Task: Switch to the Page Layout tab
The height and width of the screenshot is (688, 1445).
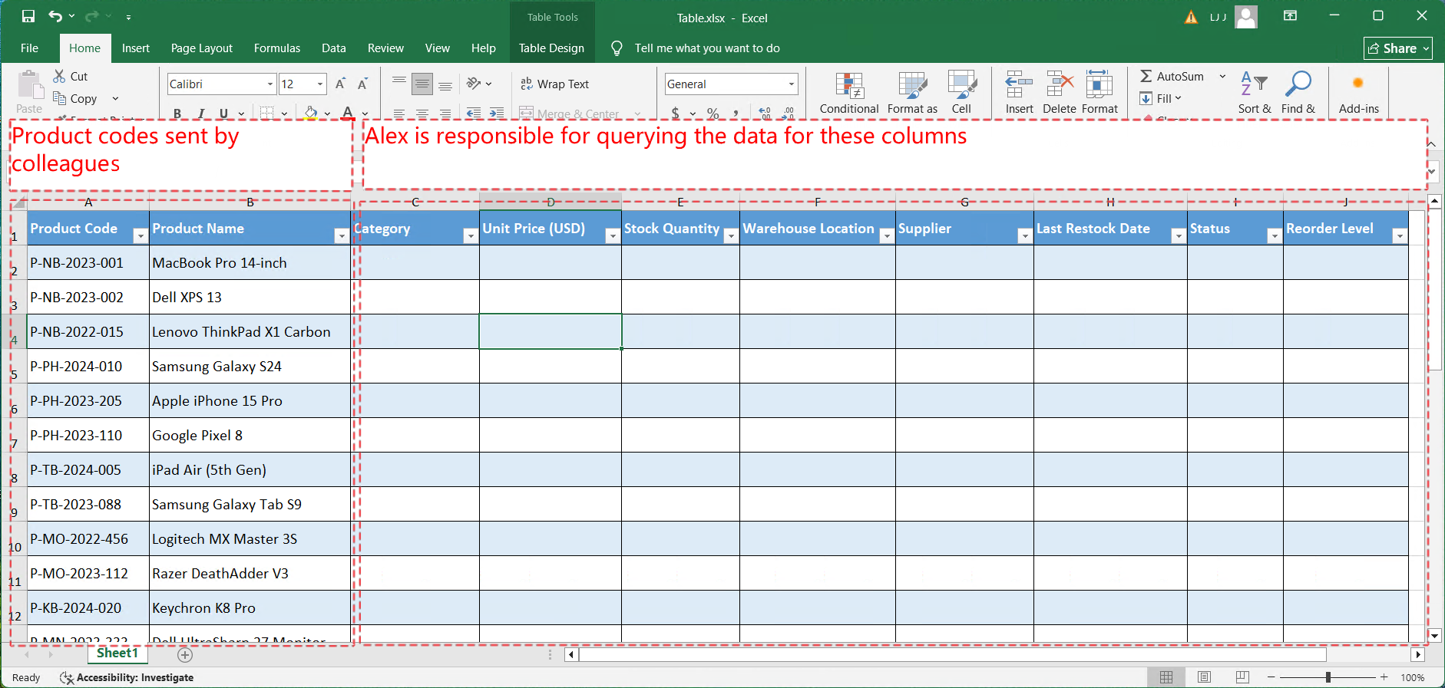Action: click(x=201, y=48)
